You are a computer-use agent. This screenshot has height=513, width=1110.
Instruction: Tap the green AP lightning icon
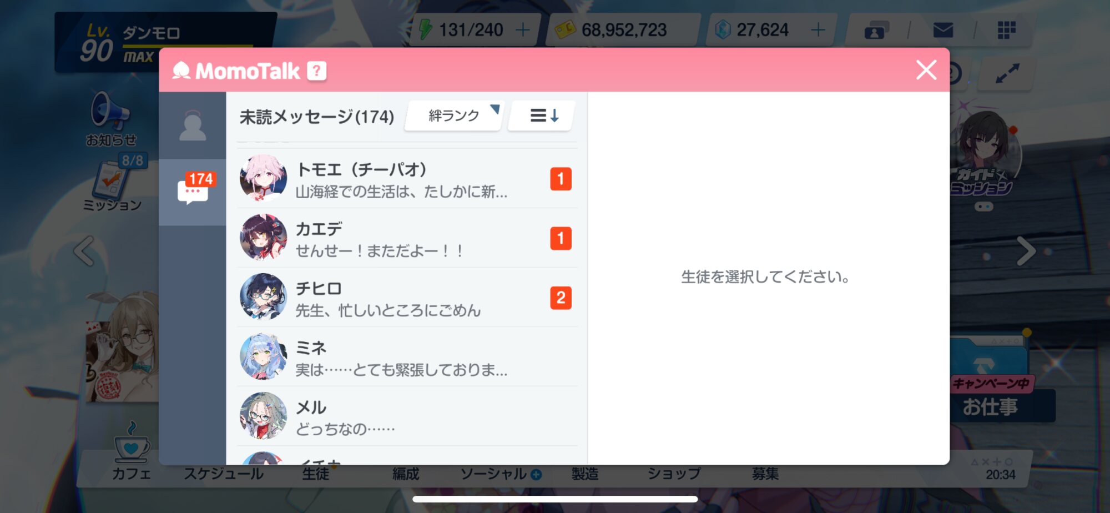click(x=426, y=29)
